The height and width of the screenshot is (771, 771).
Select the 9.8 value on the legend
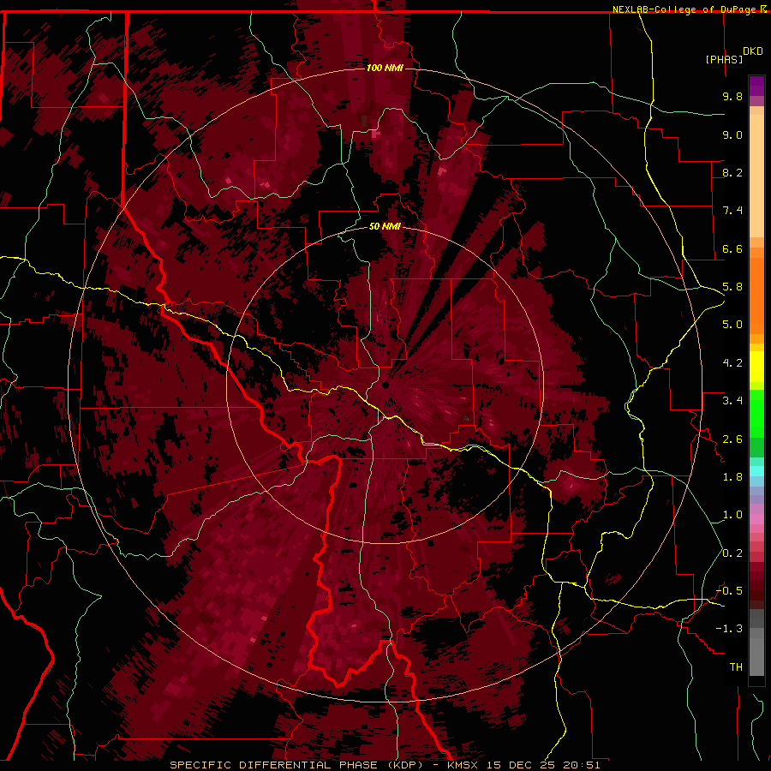point(732,96)
